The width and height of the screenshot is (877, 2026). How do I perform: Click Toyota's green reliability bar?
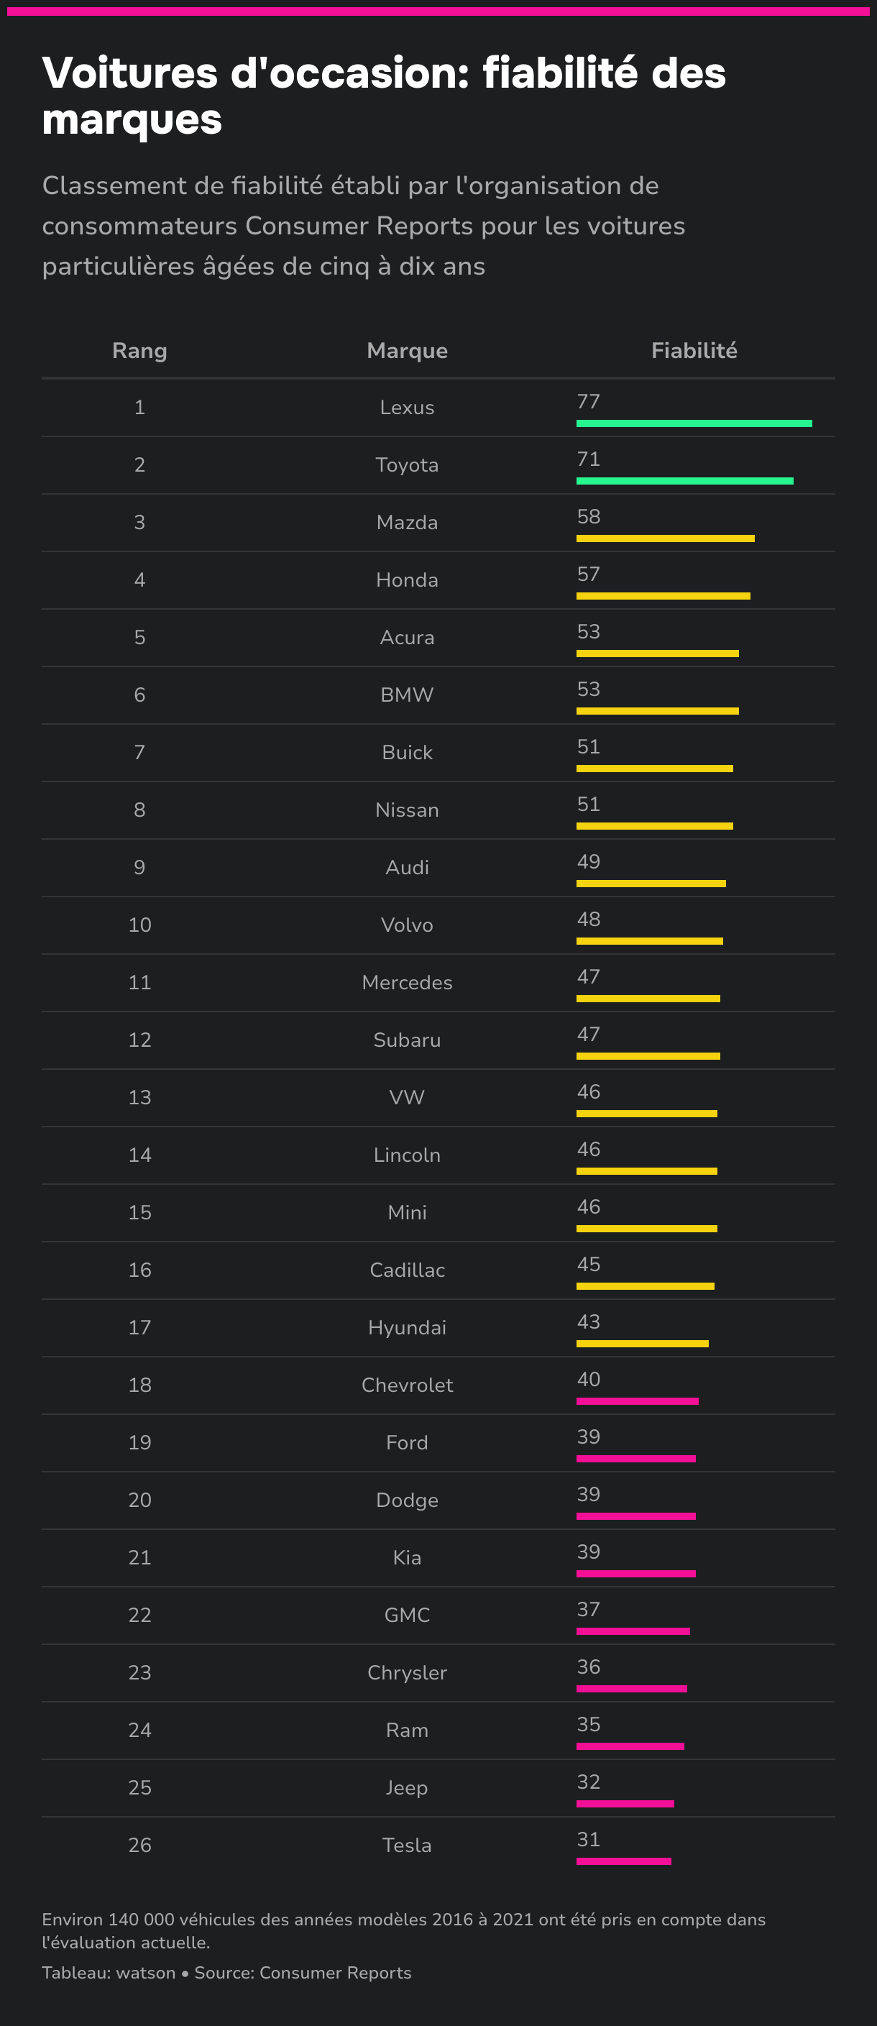click(684, 481)
